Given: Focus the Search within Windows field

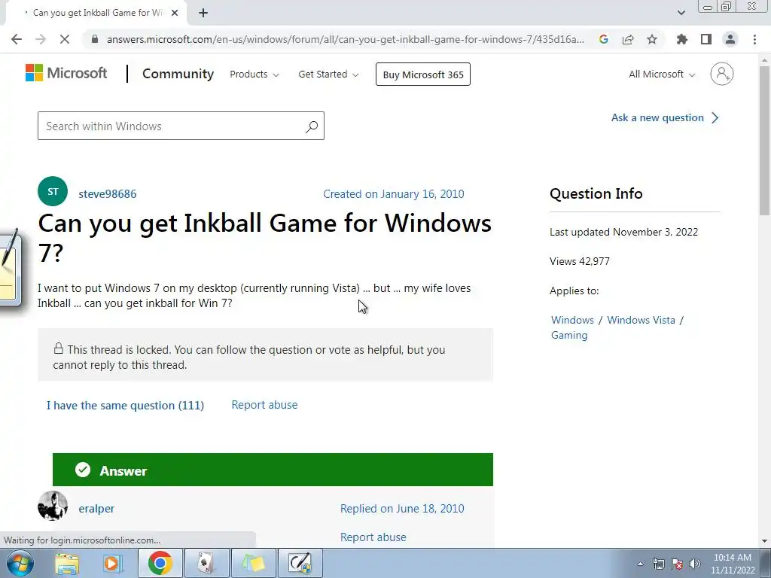Looking at the screenshot, I should tap(181, 126).
